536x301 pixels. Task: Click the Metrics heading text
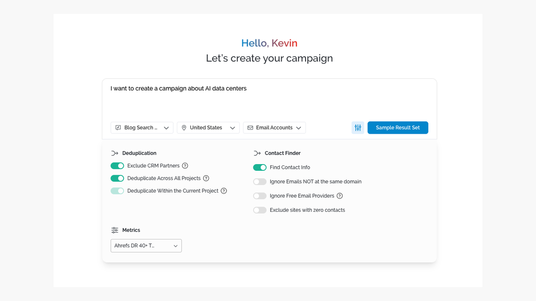pos(131,230)
